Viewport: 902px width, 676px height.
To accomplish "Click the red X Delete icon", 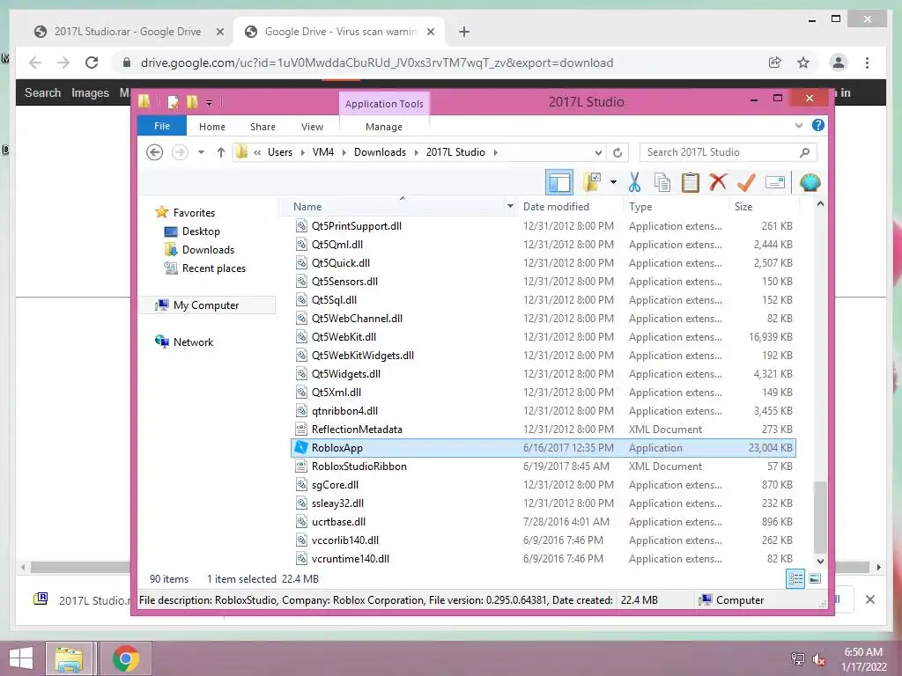I will coord(718,182).
